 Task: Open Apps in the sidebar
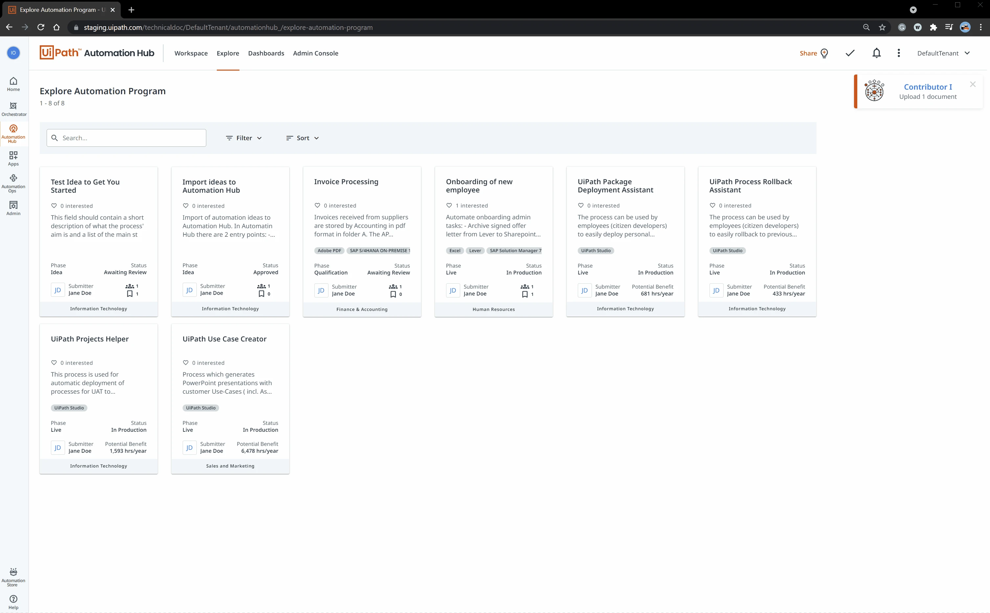coord(13,159)
